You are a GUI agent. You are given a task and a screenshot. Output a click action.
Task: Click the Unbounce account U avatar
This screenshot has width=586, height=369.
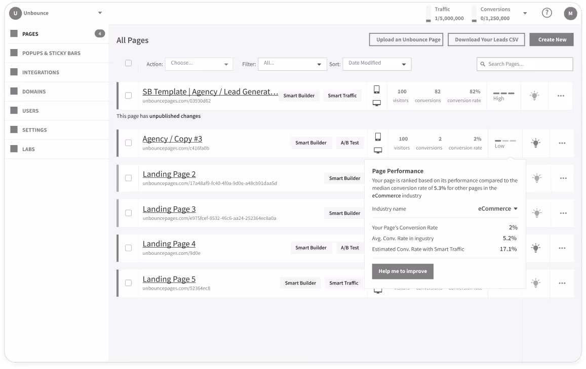pyautogui.click(x=15, y=13)
